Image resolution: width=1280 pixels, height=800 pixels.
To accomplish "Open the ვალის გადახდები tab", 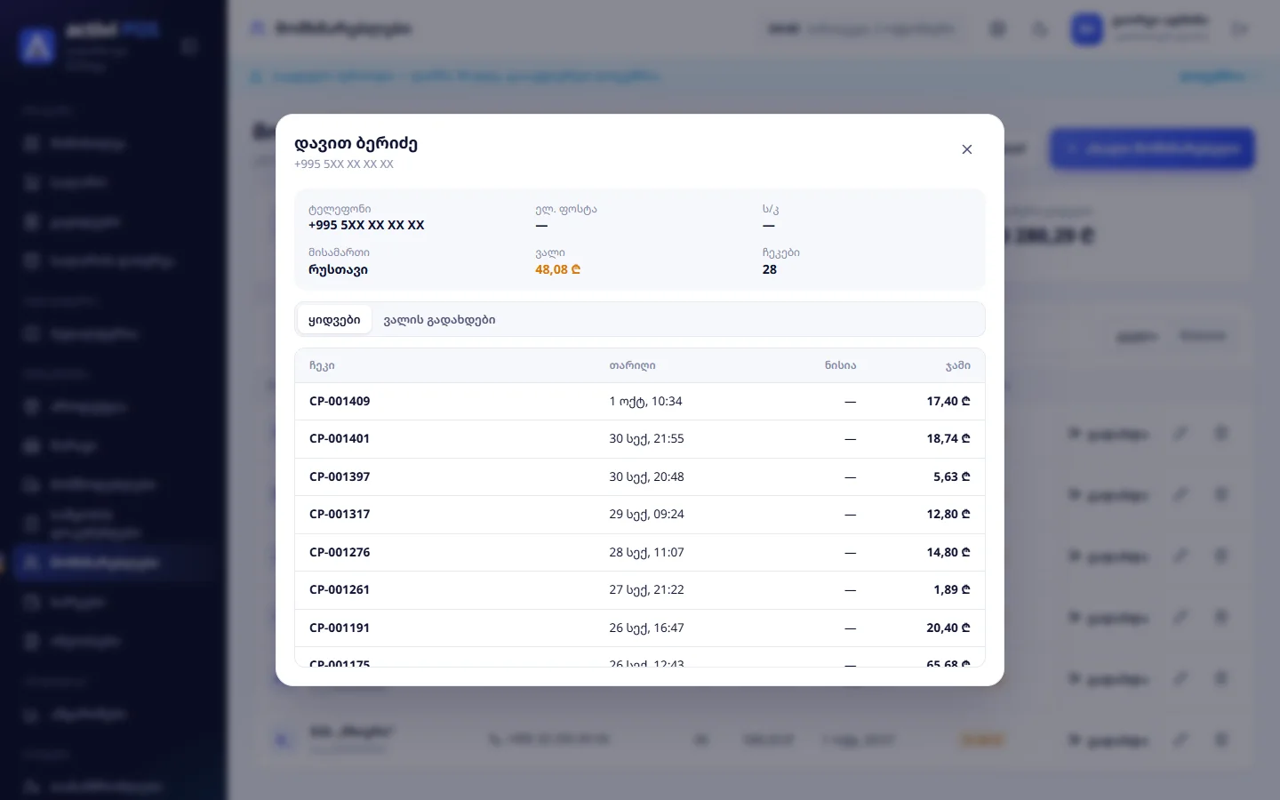I will click(439, 319).
